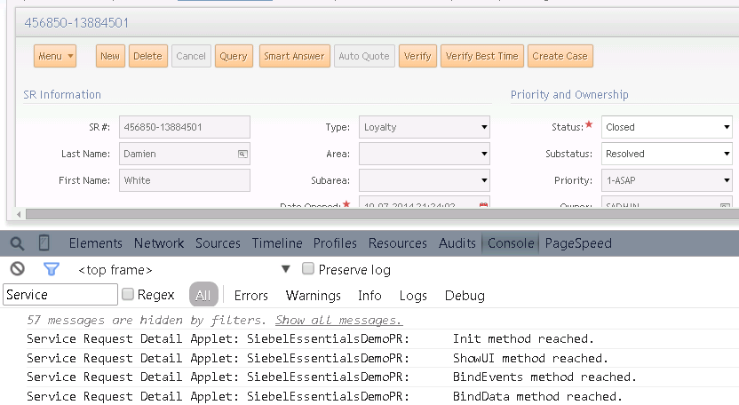Switch to the Elements tab
Image resolution: width=739 pixels, height=405 pixels.
click(x=96, y=243)
